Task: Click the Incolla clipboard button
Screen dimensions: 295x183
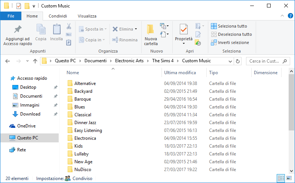Action: coord(56,32)
